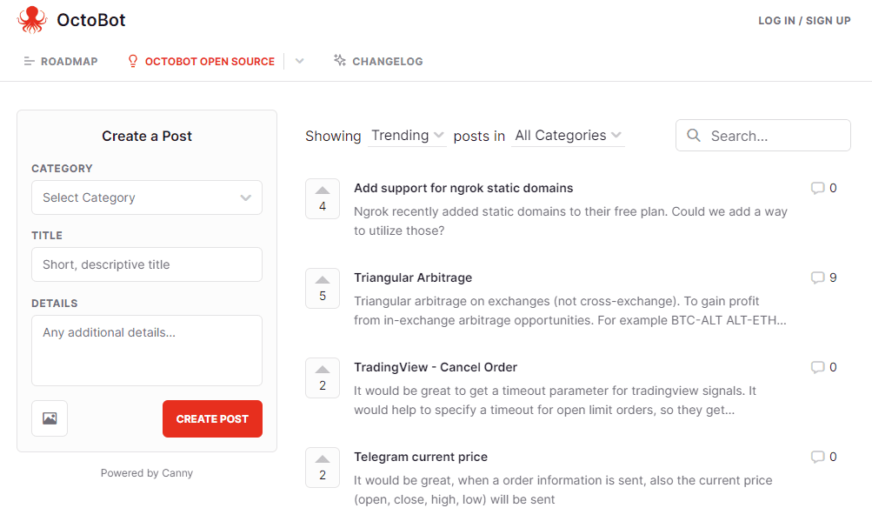Click the Telegram order information description

[562, 490]
